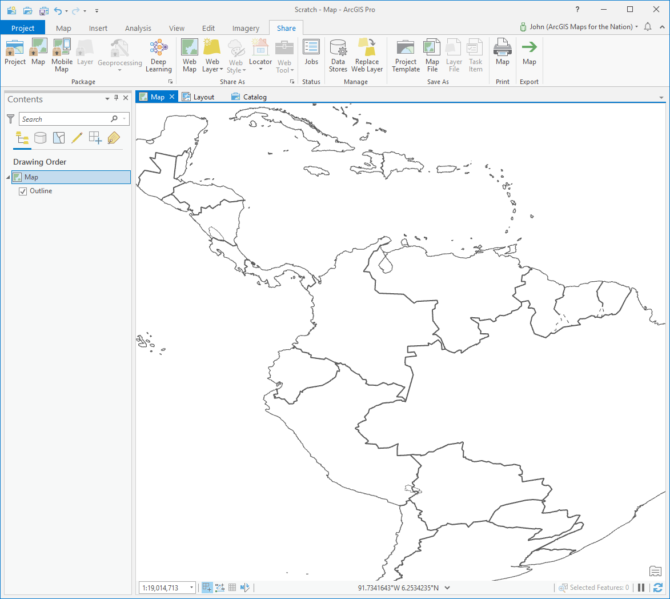This screenshot has height=599, width=670.
Task: Toggle snapping in the status bar
Action: tap(207, 588)
